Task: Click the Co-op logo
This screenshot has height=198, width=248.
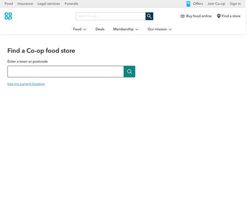Action: [x=8, y=16]
